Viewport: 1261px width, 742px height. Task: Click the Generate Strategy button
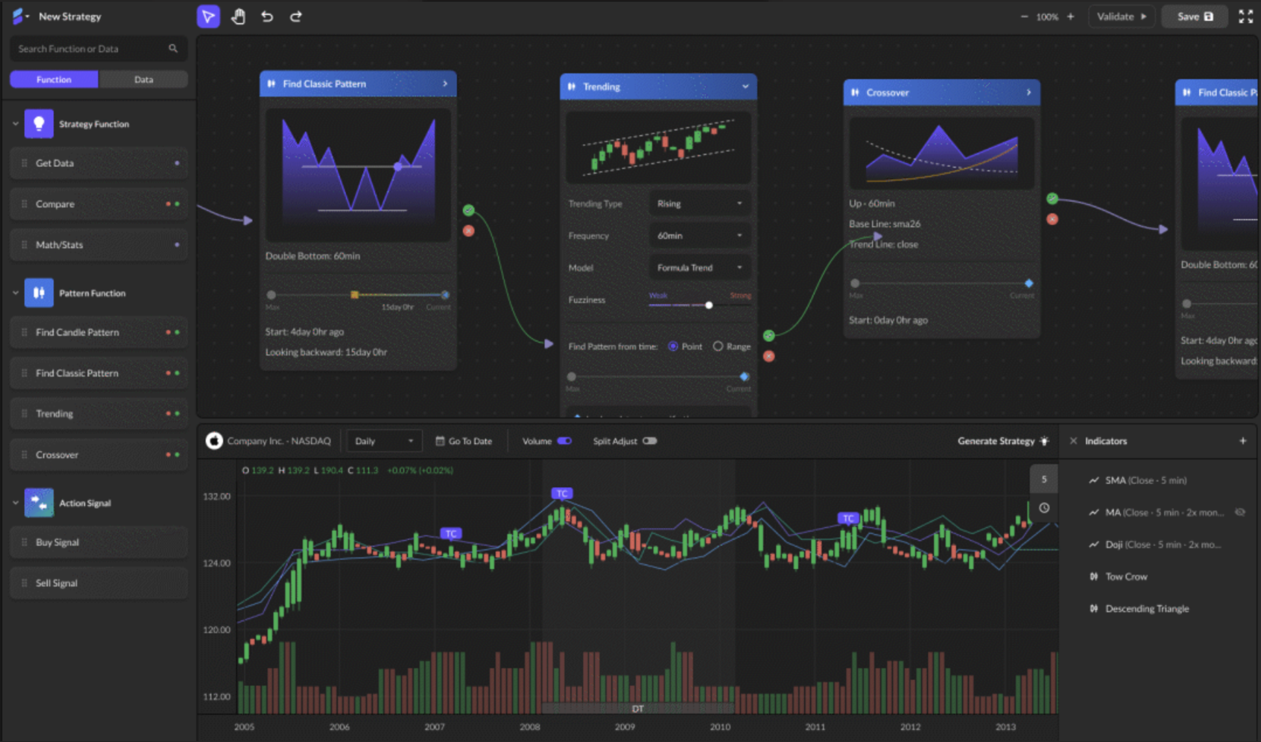coord(1002,441)
